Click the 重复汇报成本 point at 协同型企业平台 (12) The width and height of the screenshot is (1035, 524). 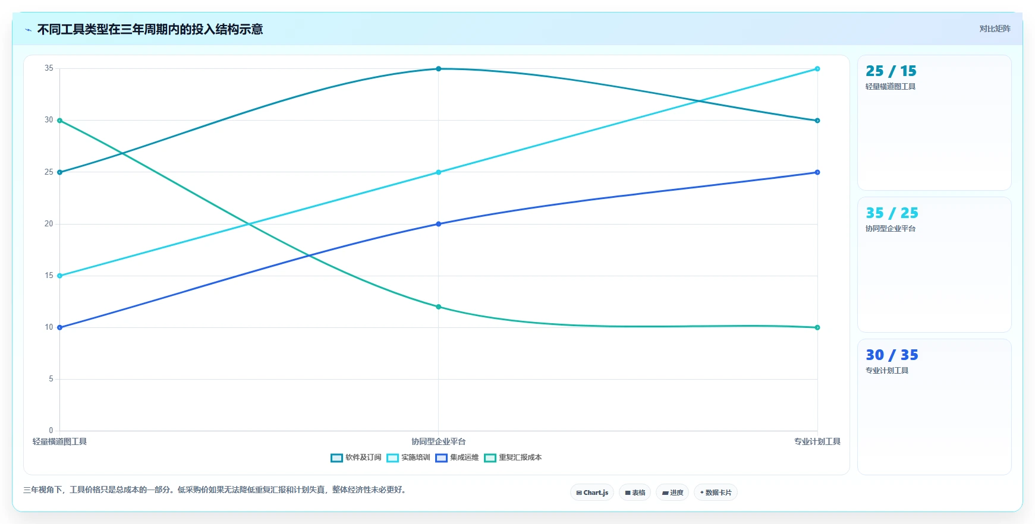(x=439, y=307)
